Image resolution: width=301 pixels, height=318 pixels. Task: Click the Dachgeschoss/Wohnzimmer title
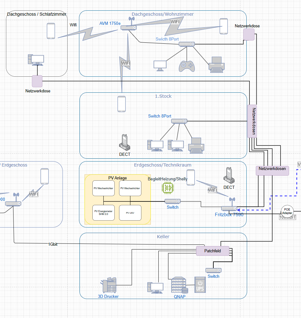163,14
